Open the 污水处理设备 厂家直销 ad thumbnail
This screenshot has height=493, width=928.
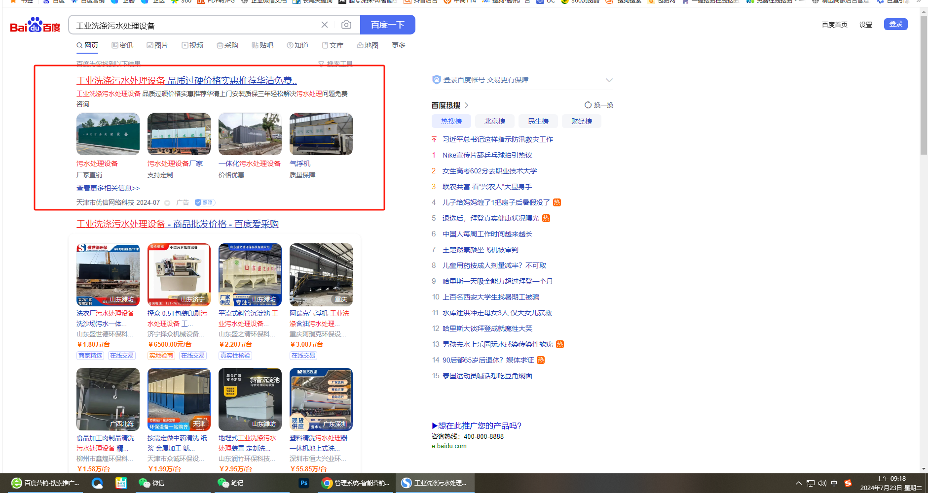click(x=108, y=134)
